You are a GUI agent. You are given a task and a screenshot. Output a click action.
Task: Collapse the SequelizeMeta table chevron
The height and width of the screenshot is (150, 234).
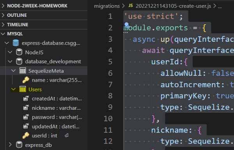pos(13,71)
